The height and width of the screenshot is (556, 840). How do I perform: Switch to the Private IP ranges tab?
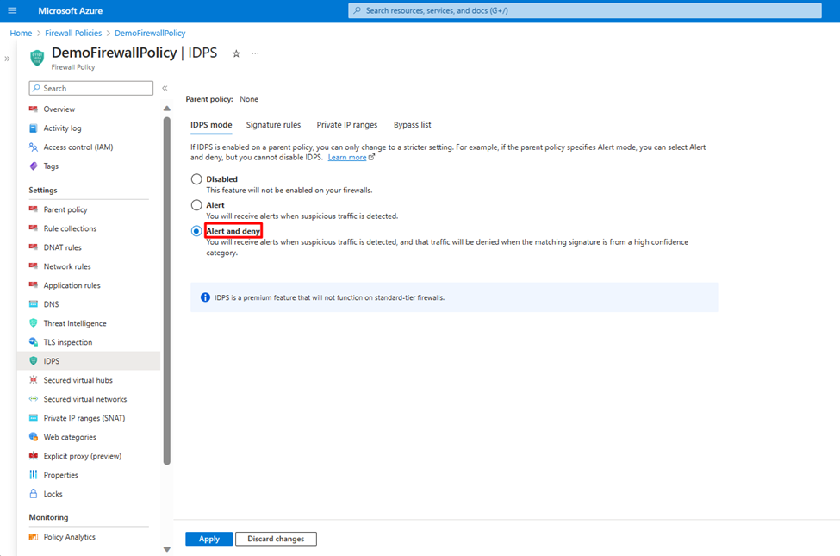tap(346, 125)
